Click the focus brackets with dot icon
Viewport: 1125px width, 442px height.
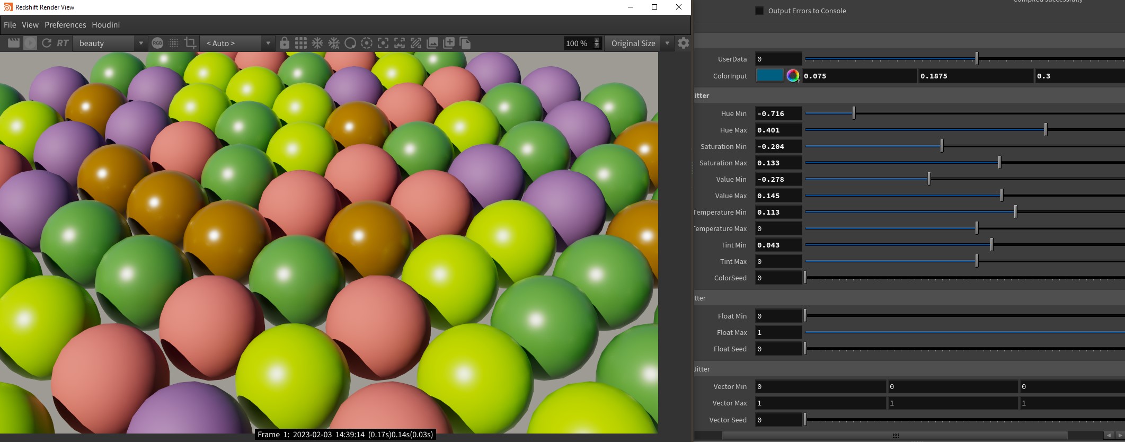click(383, 43)
